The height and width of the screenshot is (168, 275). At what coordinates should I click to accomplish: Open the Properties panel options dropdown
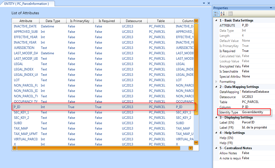(x=271, y=8)
